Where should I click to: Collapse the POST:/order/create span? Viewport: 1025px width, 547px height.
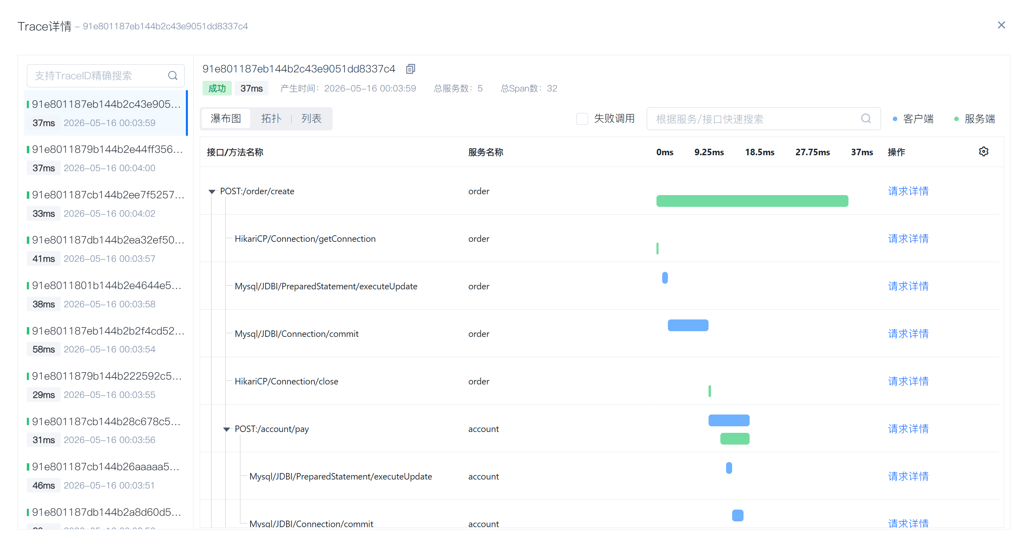[x=212, y=191]
